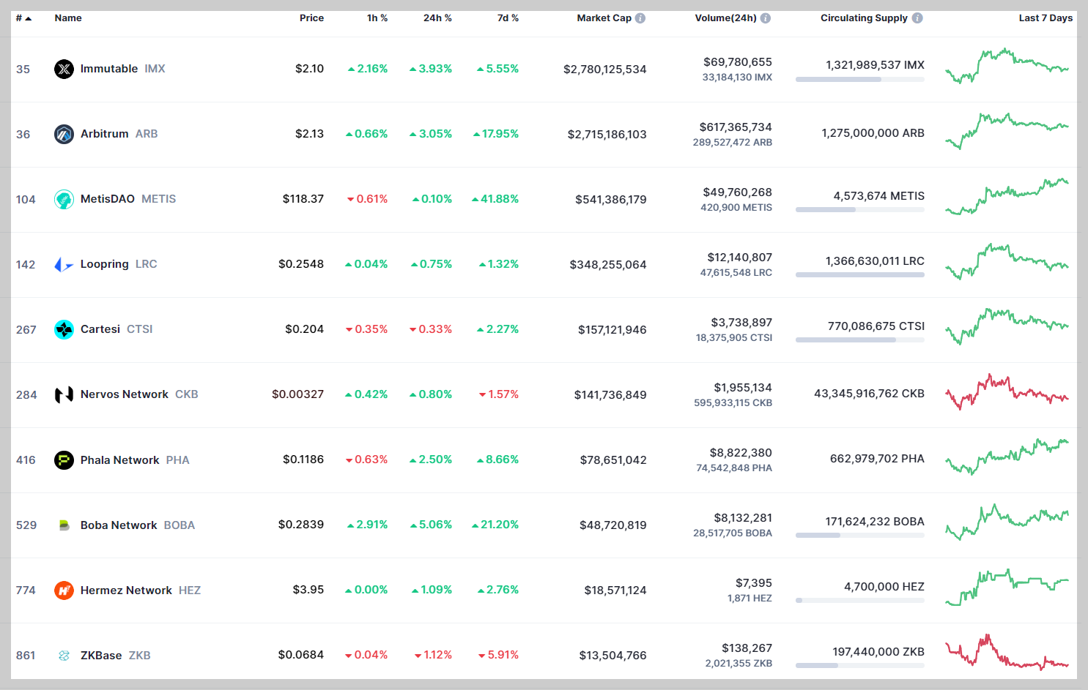
Task: Click Phala Network volume $8,822,380
Action: click(x=741, y=453)
